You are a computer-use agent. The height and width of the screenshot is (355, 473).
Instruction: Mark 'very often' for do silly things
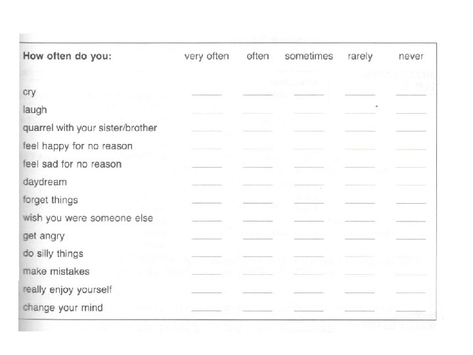point(206,255)
